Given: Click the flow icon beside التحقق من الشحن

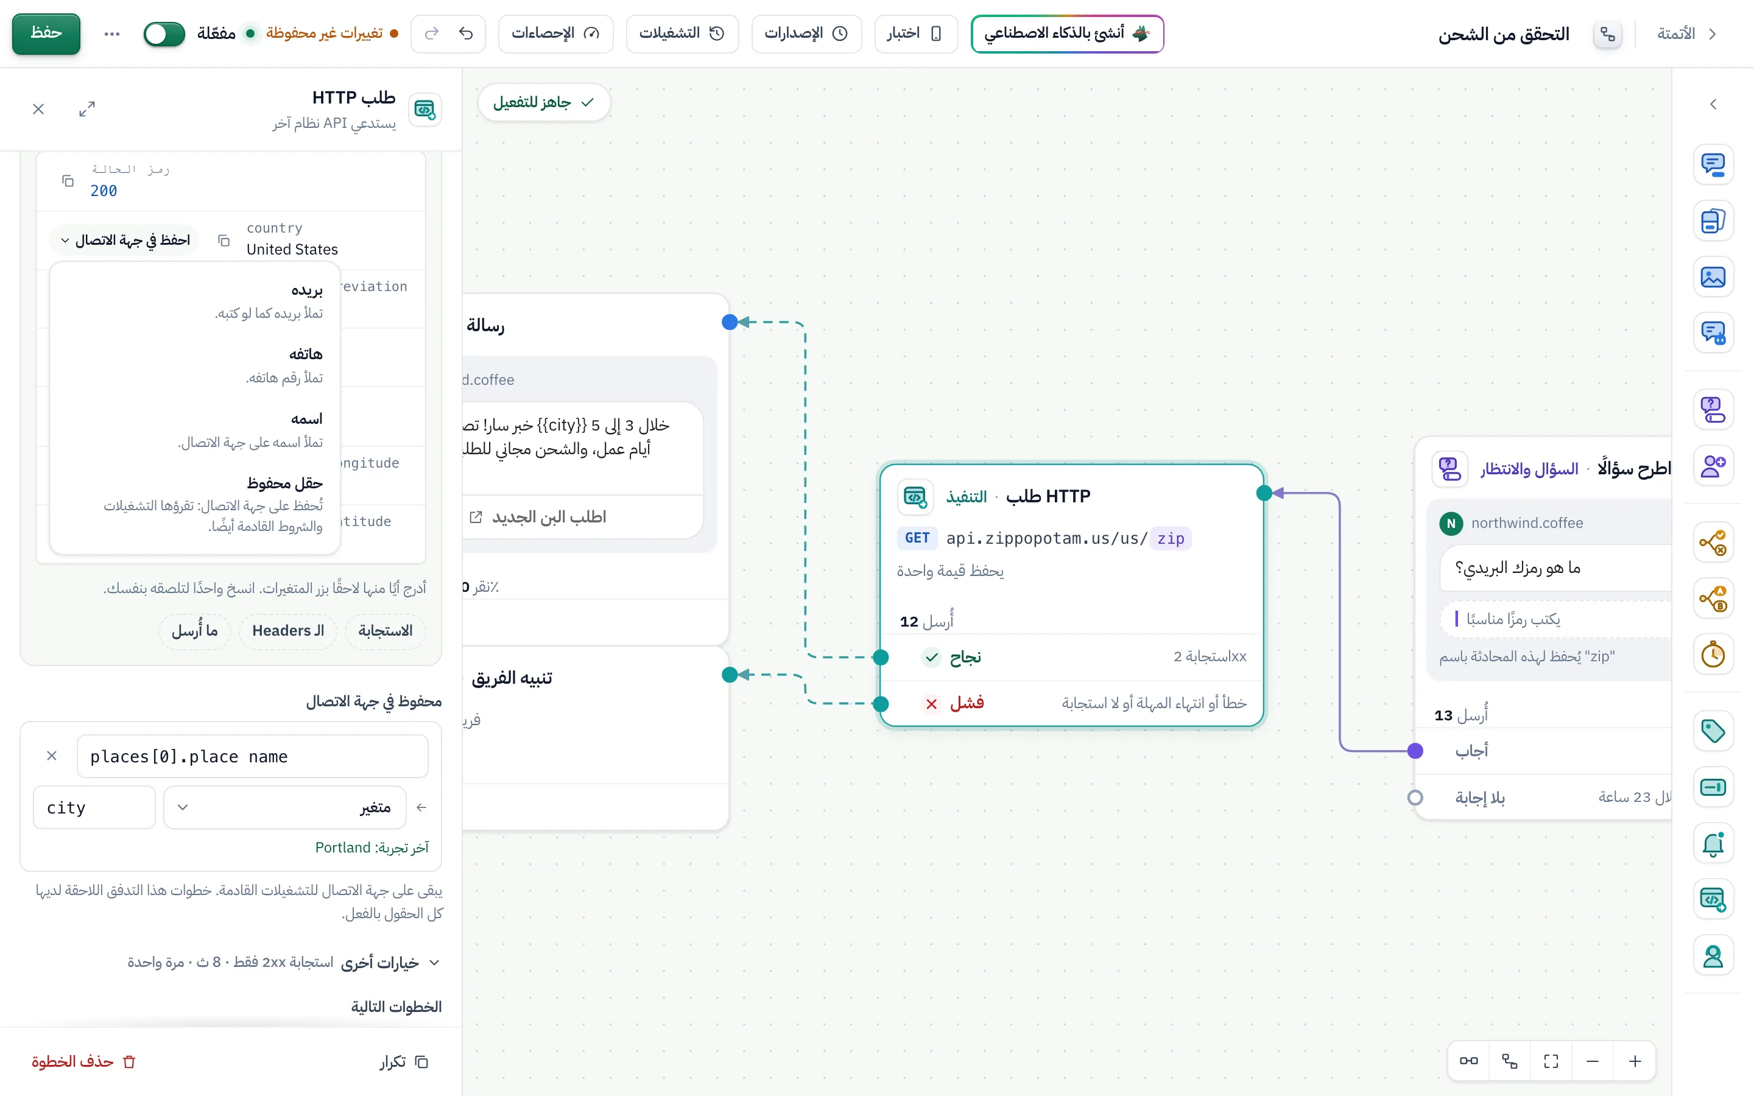Looking at the screenshot, I should point(1607,34).
